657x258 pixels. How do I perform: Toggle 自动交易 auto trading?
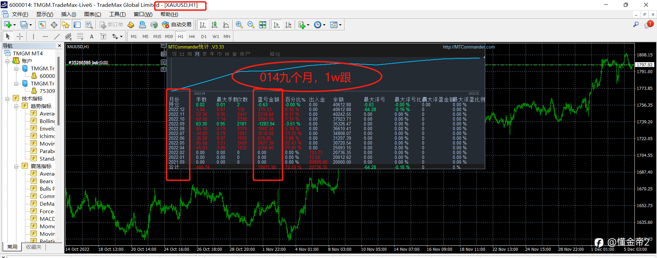pos(177,25)
